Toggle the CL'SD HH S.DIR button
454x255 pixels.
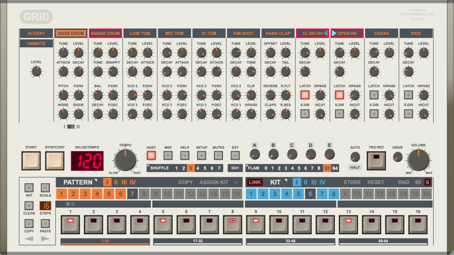[304, 114]
